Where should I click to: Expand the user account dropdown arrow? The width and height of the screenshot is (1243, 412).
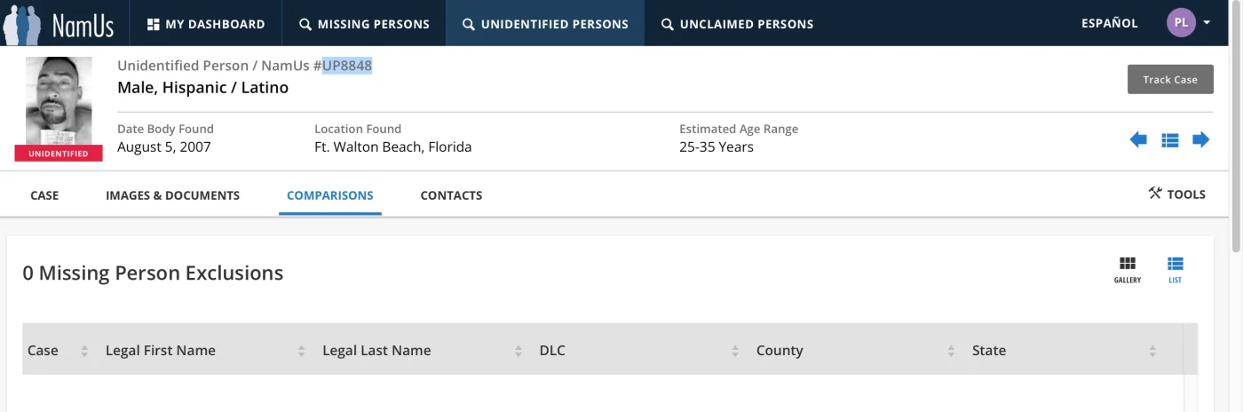[x=1207, y=23]
